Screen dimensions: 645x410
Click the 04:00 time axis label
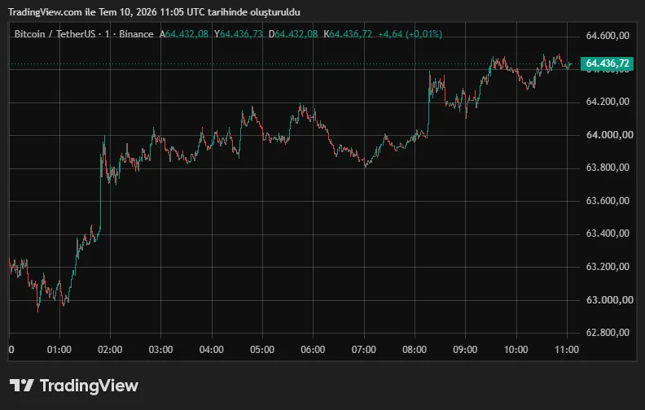[x=212, y=350]
